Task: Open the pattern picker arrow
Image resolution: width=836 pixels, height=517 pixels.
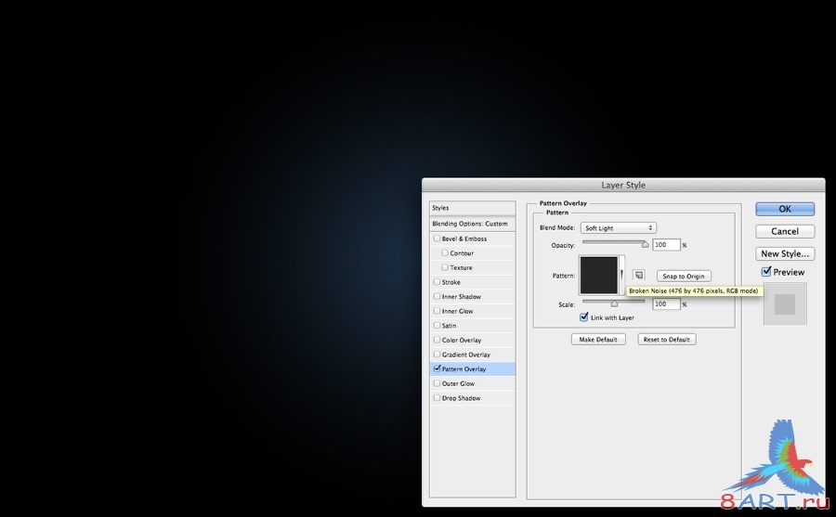Action: pos(621,275)
